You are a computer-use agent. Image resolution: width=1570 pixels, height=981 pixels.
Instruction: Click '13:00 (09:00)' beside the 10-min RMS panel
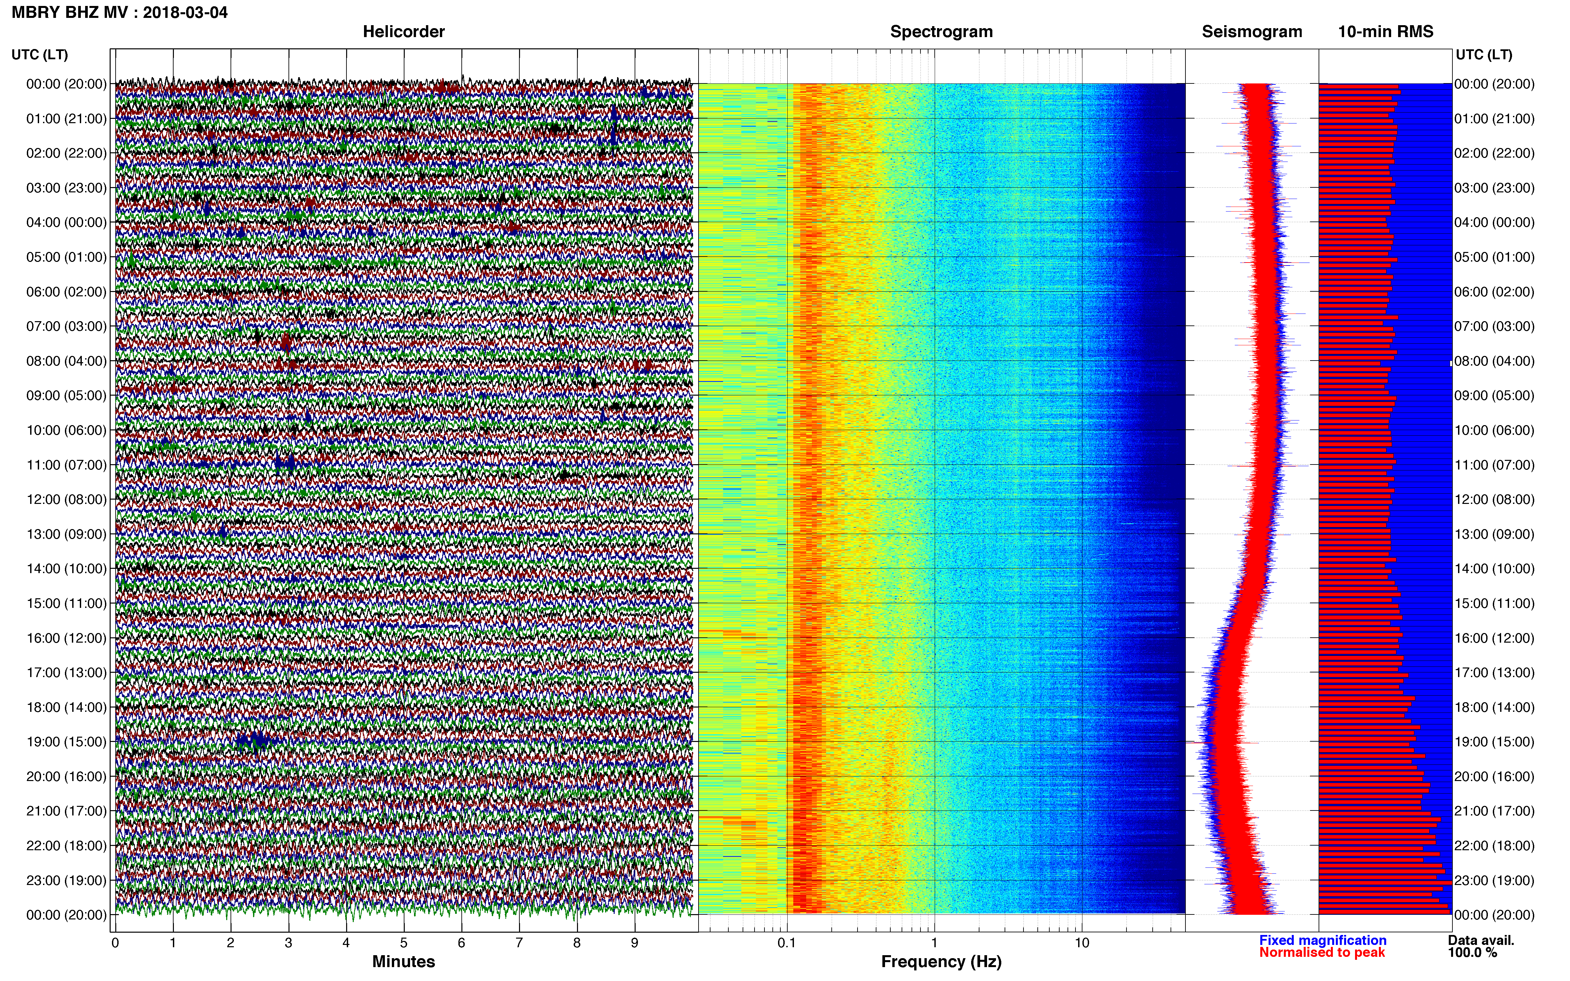1495,534
